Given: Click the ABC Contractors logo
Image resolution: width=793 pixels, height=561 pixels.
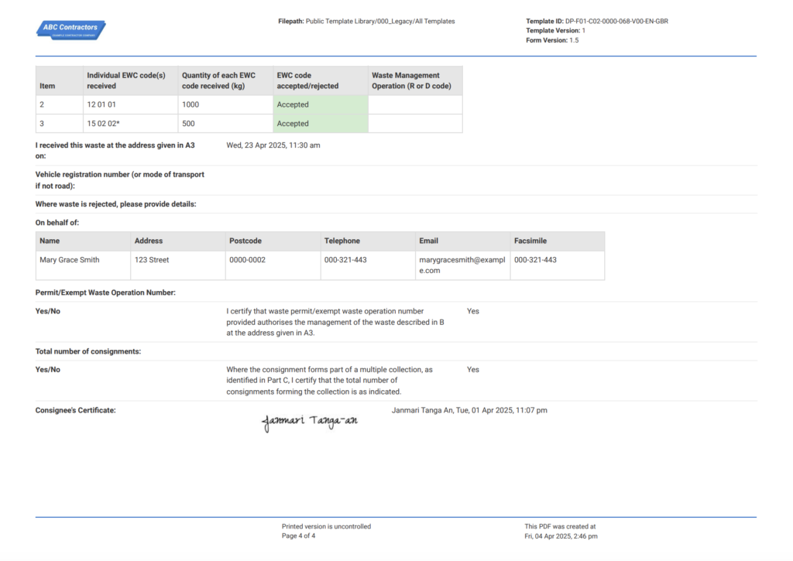Looking at the screenshot, I should click(70, 29).
